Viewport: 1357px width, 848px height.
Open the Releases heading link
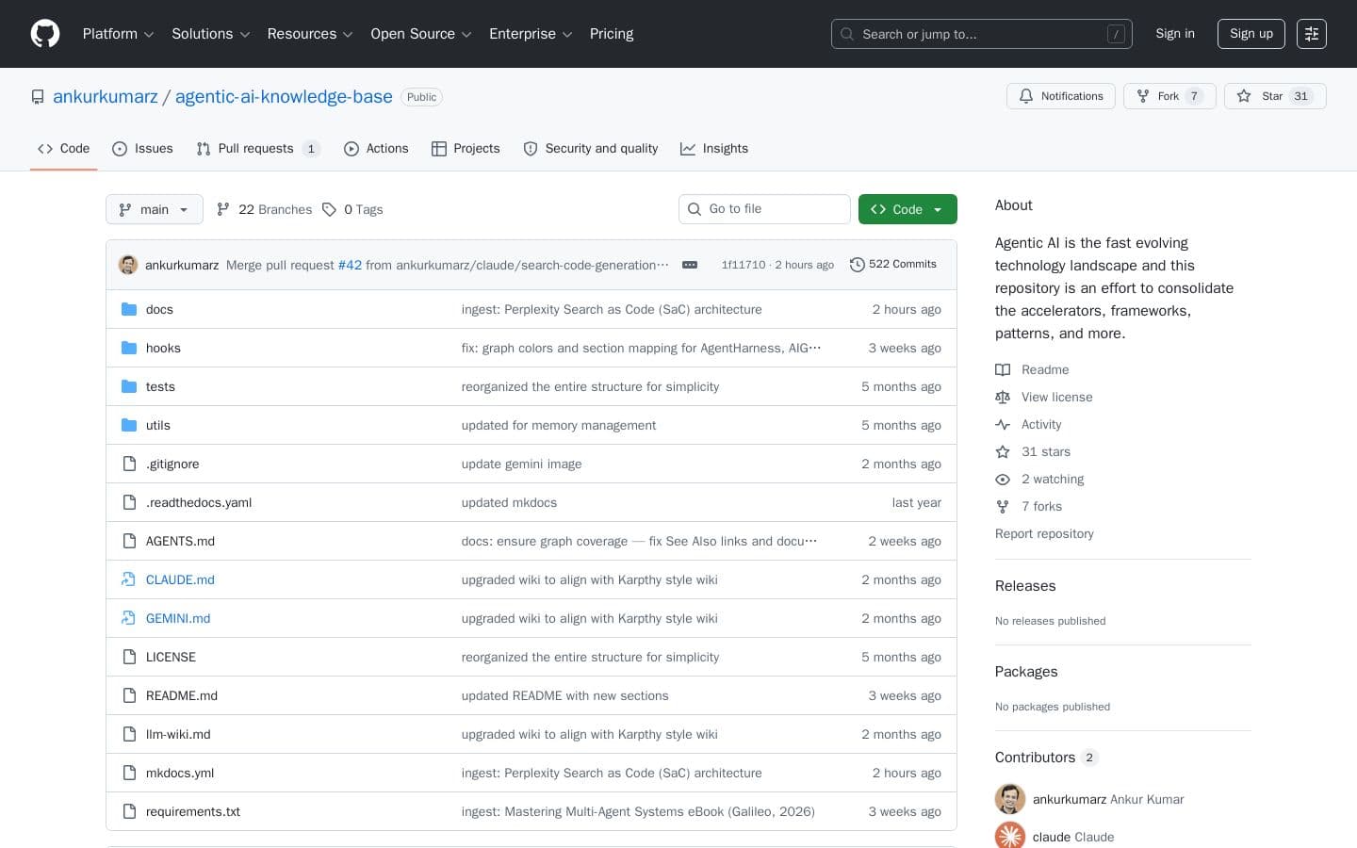click(1025, 586)
